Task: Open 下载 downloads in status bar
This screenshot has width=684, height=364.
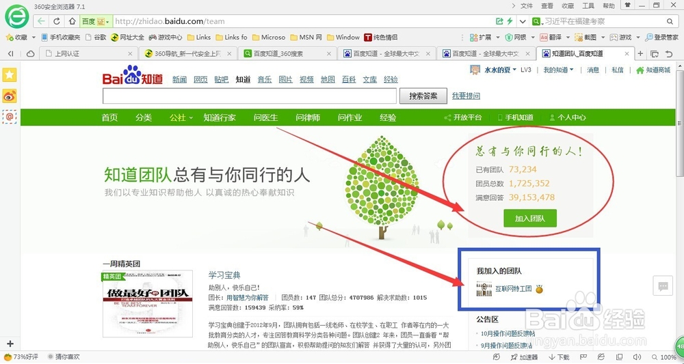Action: 560,357
